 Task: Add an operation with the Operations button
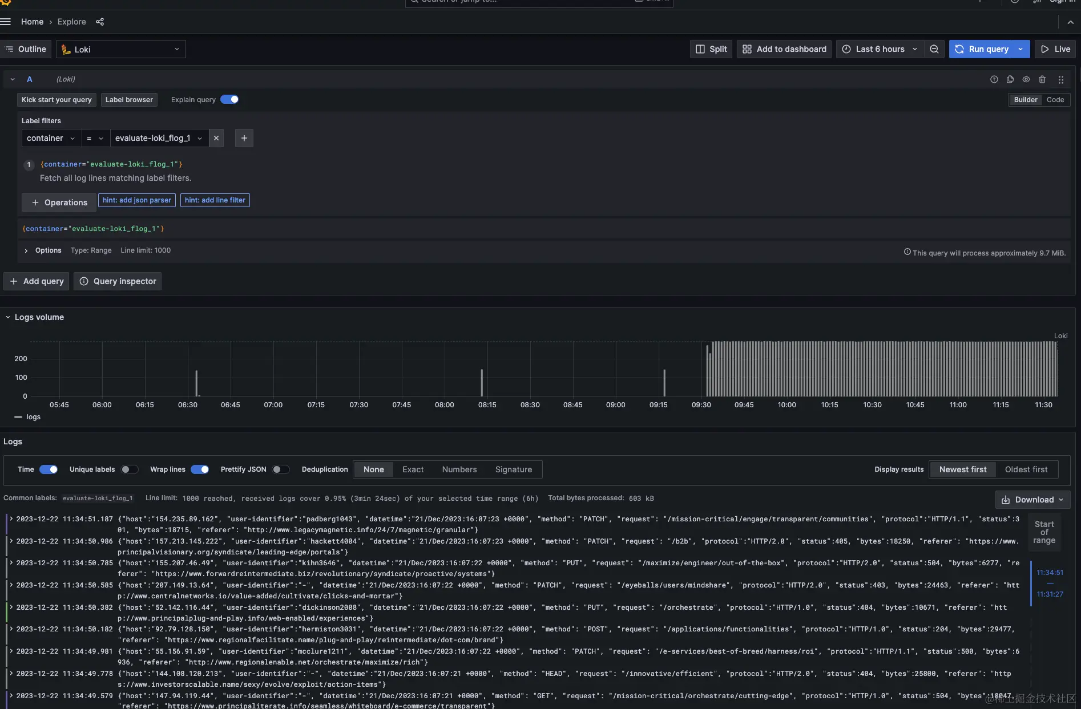[x=59, y=202]
